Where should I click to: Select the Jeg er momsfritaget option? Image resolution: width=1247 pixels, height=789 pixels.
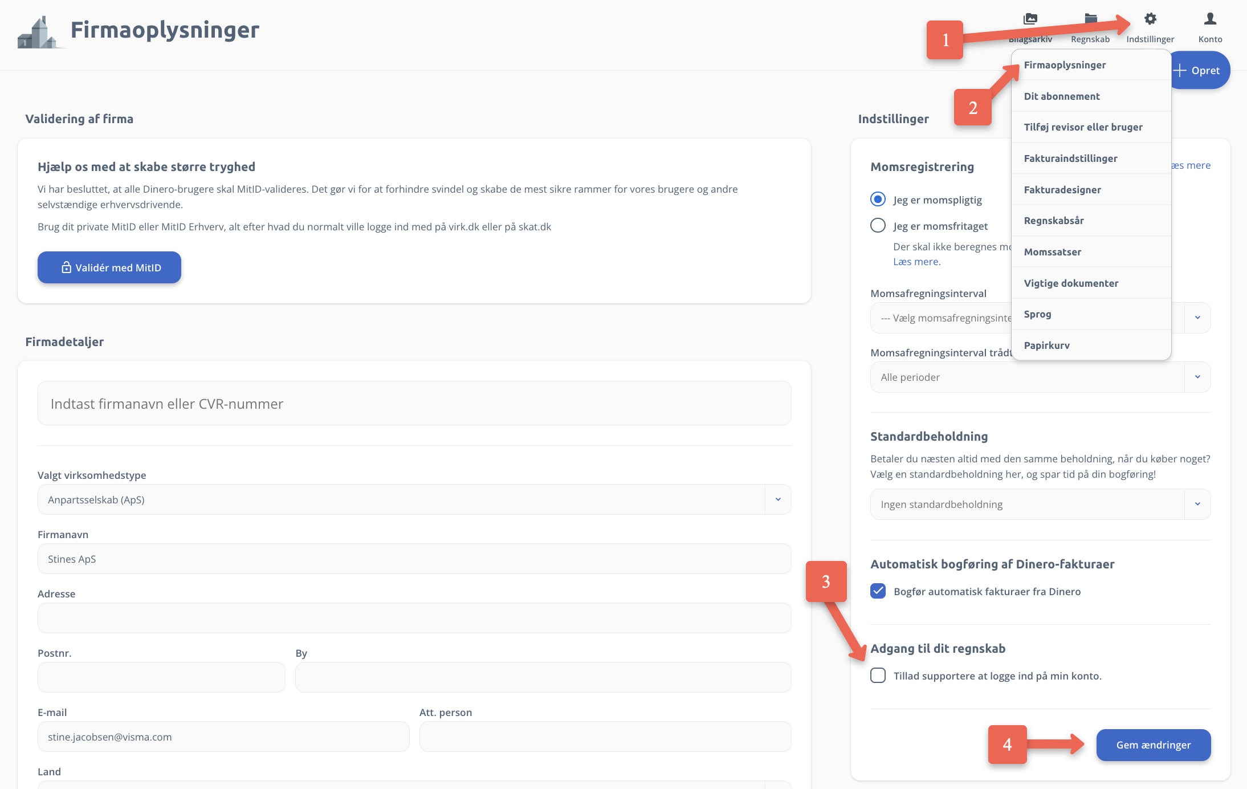tap(878, 225)
